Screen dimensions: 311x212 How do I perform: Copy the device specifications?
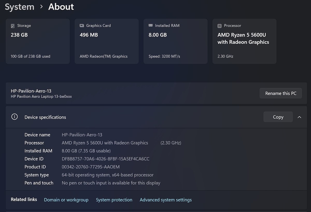point(278,117)
